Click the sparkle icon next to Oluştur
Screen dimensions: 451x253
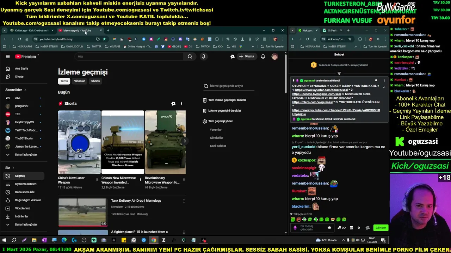(232, 57)
